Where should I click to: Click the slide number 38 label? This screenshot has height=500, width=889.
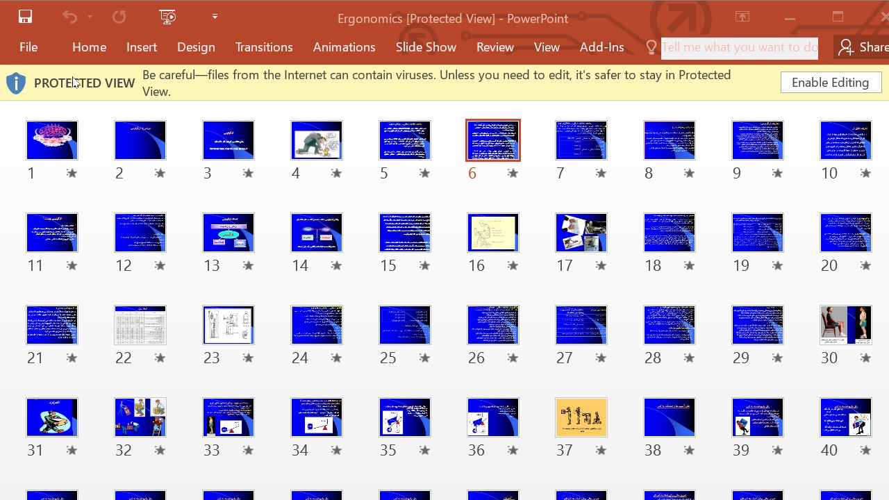[x=653, y=450]
